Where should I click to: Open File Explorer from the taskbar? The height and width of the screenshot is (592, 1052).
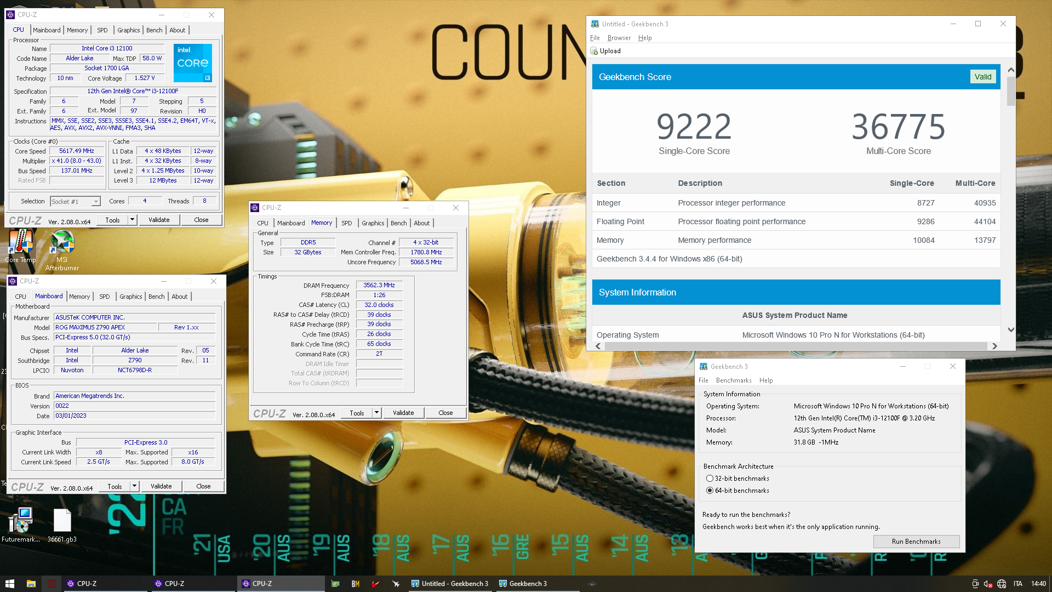(31, 584)
